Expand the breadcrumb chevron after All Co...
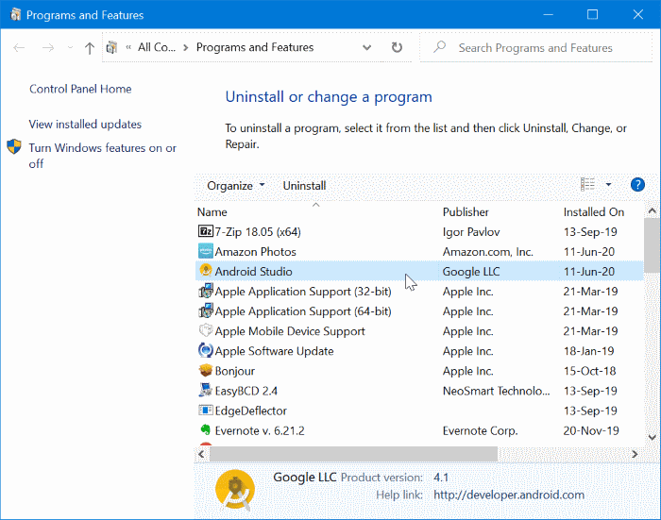Viewport: 661px width, 520px height. [x=185, y=47]
